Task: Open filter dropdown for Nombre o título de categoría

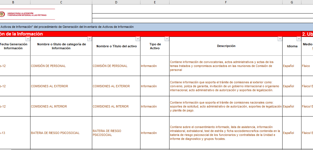Action: 90,39
